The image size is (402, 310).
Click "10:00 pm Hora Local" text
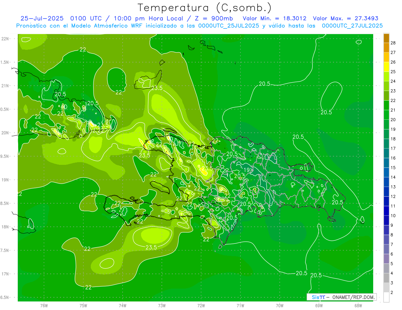[x=147, y=18]
